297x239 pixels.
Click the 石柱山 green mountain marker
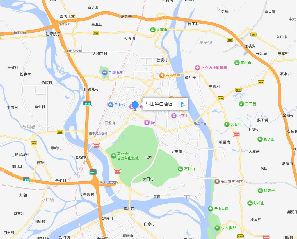181,169
